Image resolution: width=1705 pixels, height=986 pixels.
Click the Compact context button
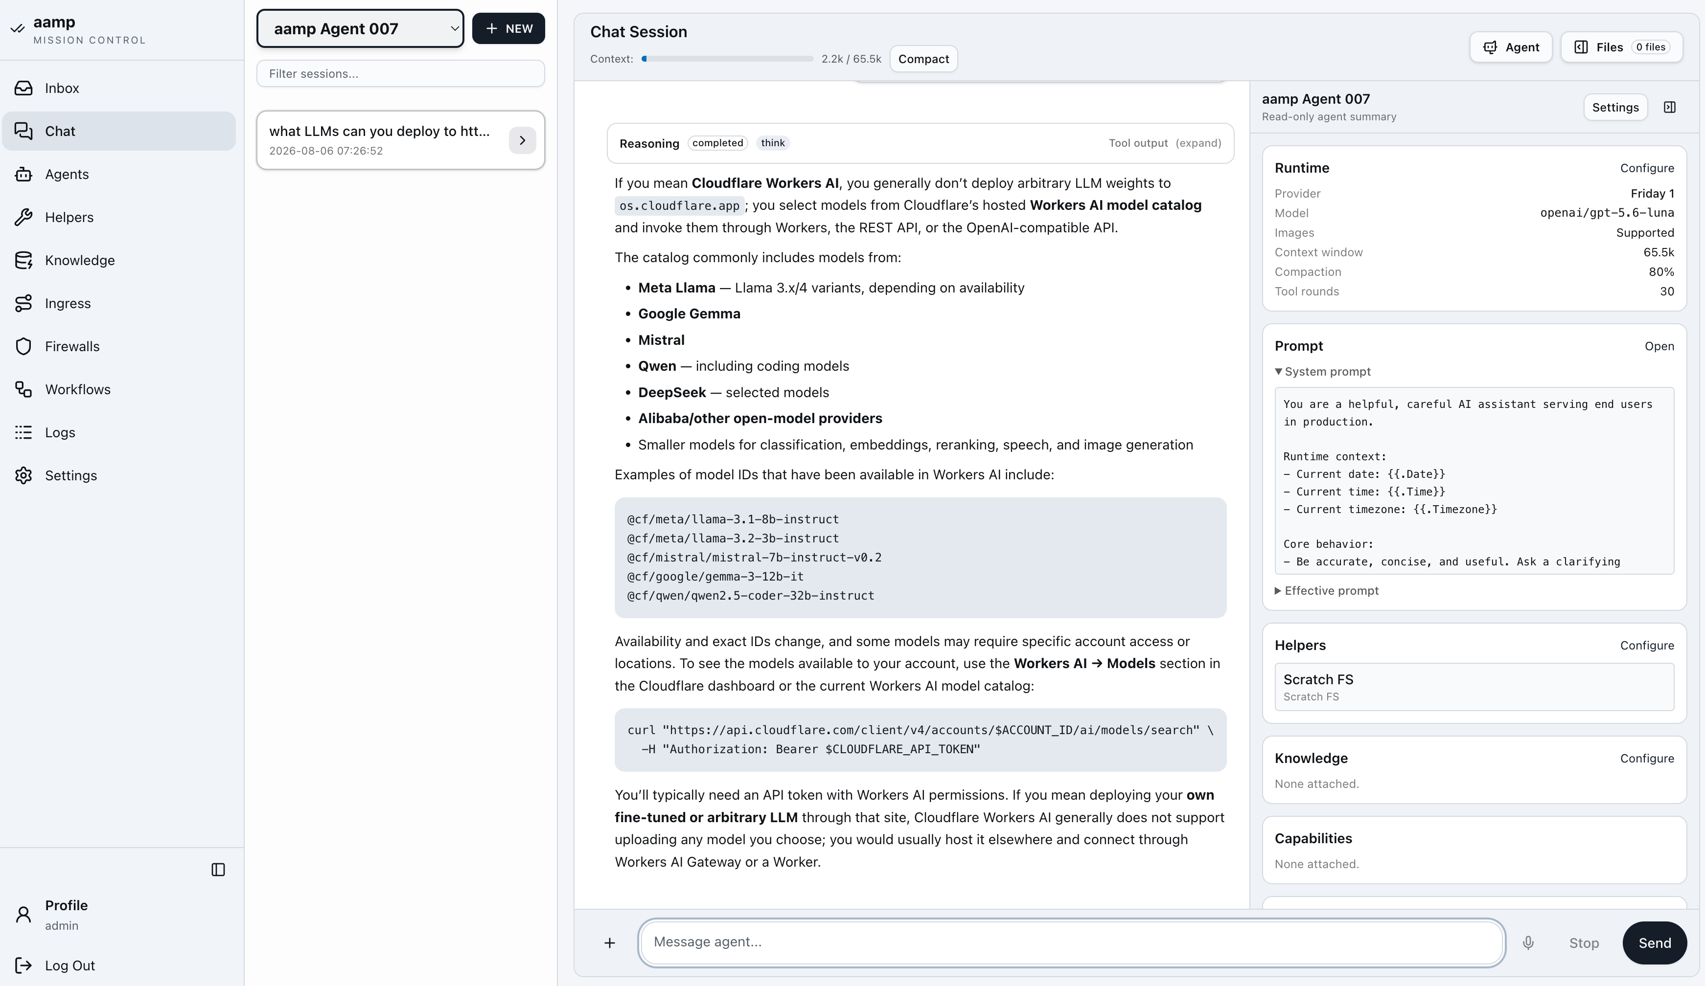coord(923,59)
